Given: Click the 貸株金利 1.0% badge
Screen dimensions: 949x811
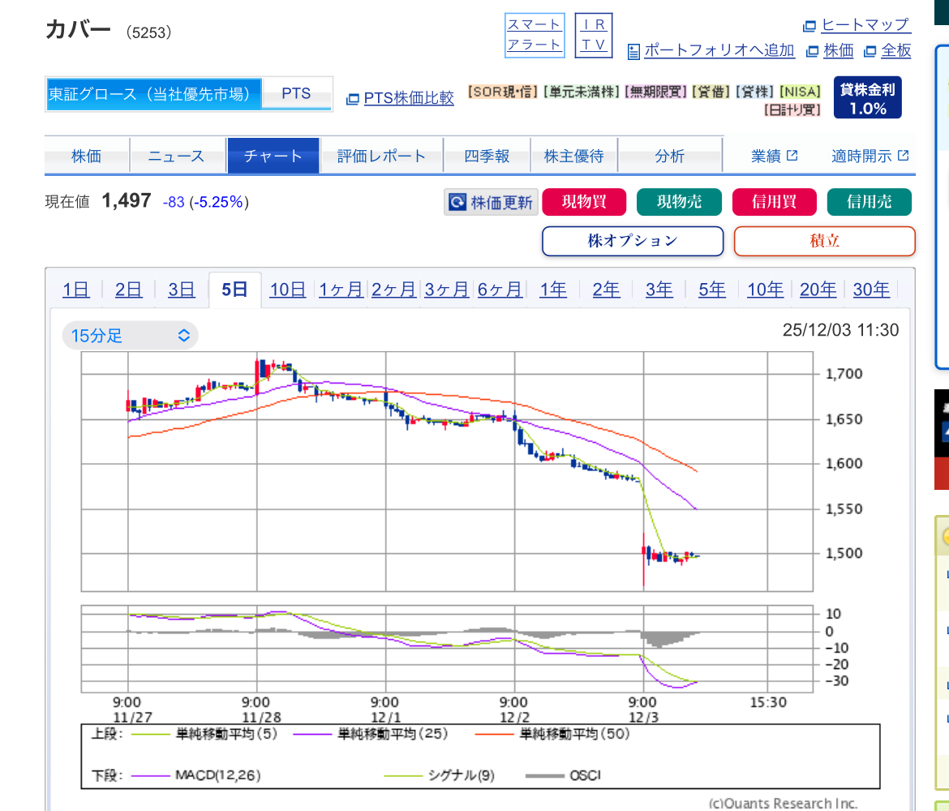Looking at the screenshot, I should [867, 98].
